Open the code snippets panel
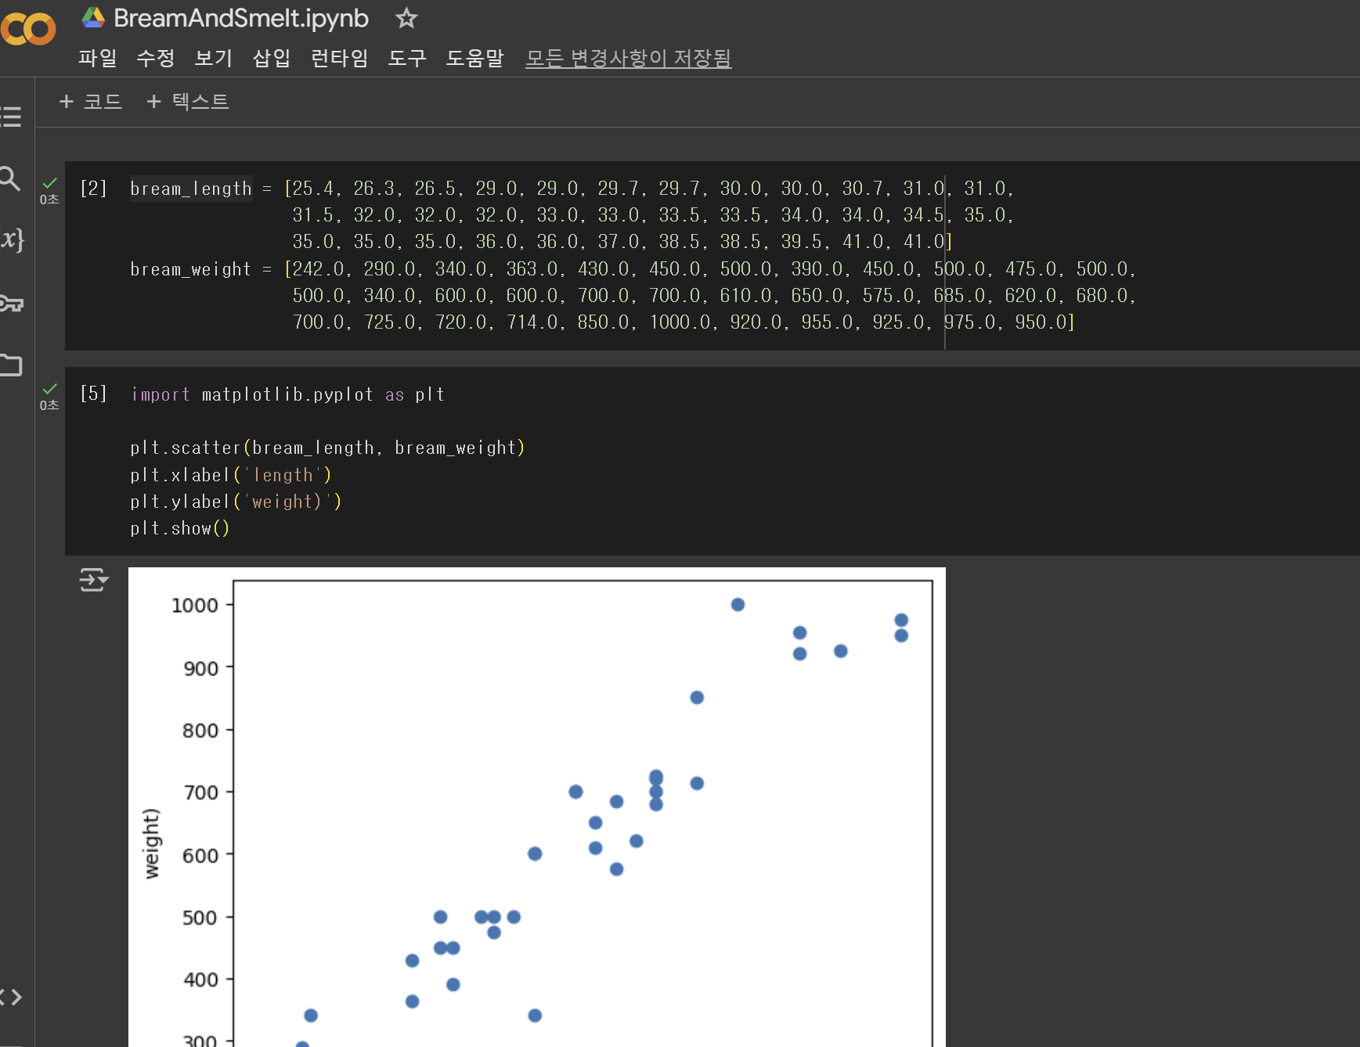 tap(11, 997)
